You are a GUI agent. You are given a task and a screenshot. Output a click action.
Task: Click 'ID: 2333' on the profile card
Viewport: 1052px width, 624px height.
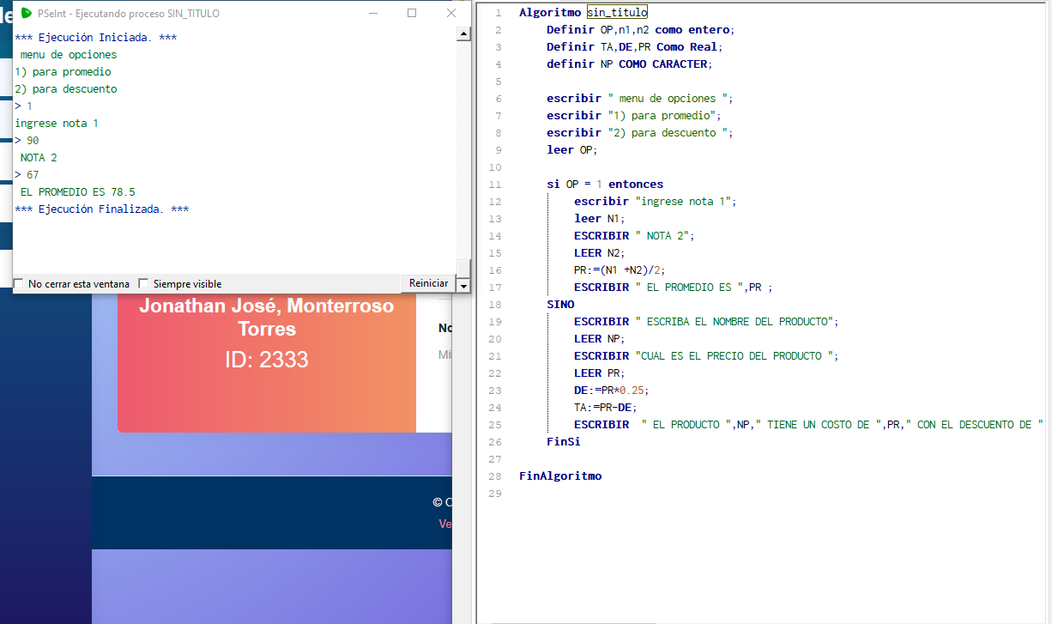[x=267, y=360]
